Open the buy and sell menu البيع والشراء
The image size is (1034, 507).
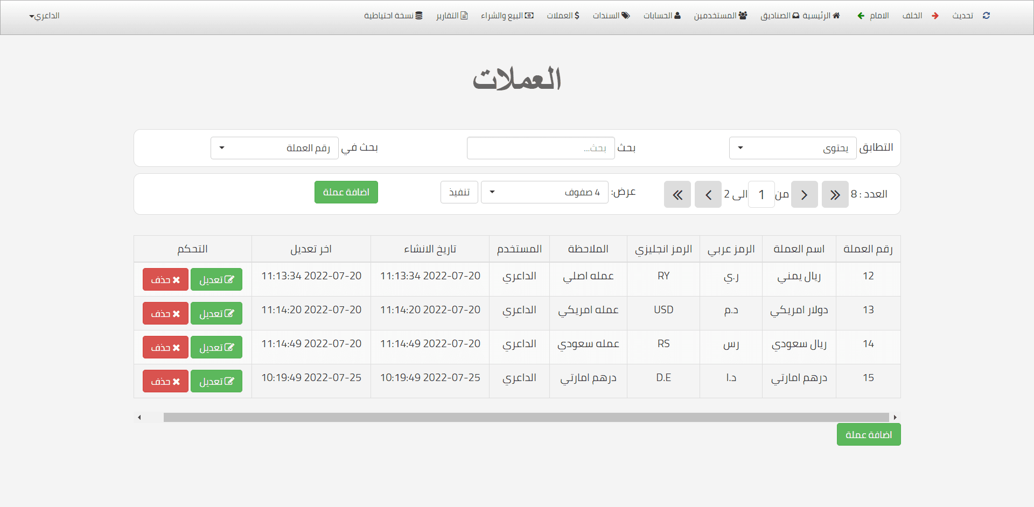tap(507, 16)
